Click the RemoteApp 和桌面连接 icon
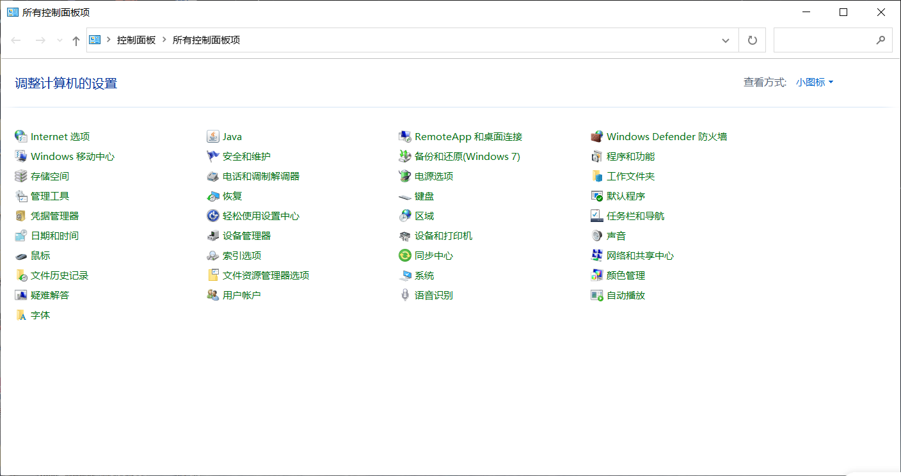 coord(404,136)
